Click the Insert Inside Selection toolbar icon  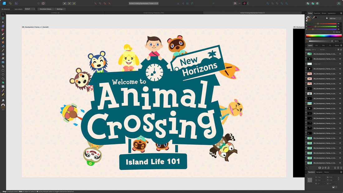pos(317,3)
